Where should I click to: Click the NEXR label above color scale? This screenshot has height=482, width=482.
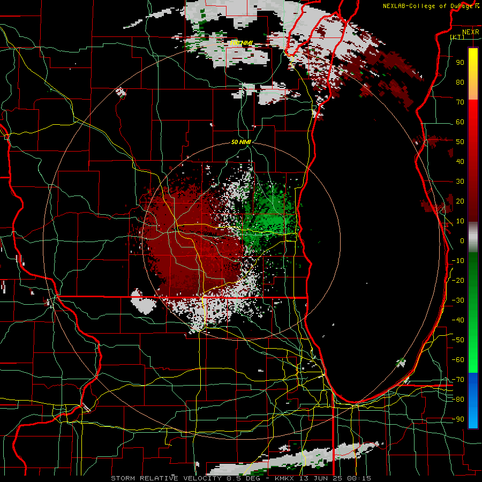pyautogui.click(x=471, y=32)
